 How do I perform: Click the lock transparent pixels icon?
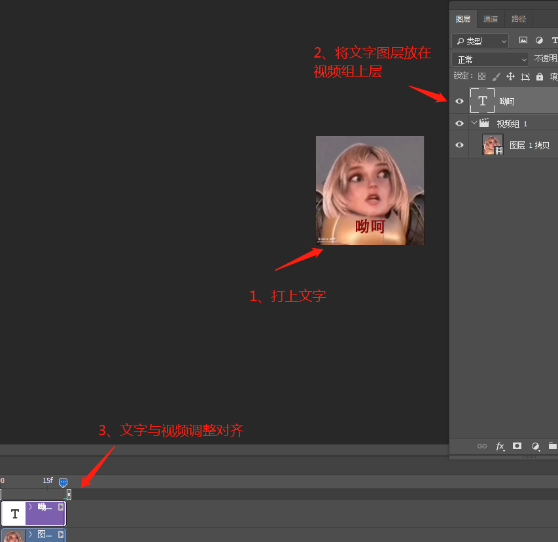click(482, 77)
